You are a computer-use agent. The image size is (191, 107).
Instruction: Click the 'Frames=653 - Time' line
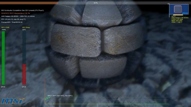click(12, 22)
